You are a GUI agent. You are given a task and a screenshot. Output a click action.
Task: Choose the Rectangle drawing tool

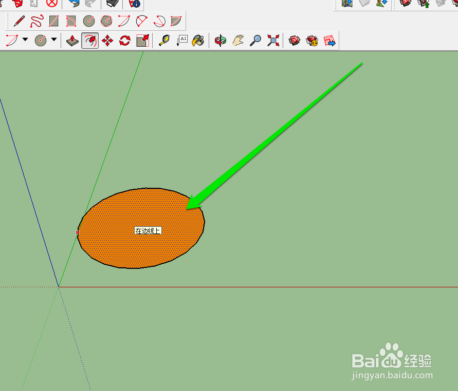click(x=54, y=21)
